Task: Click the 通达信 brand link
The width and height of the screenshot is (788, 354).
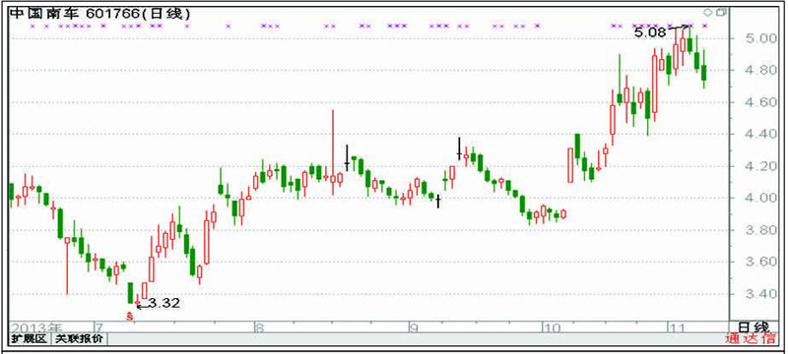Action: (x=751, y=339)
